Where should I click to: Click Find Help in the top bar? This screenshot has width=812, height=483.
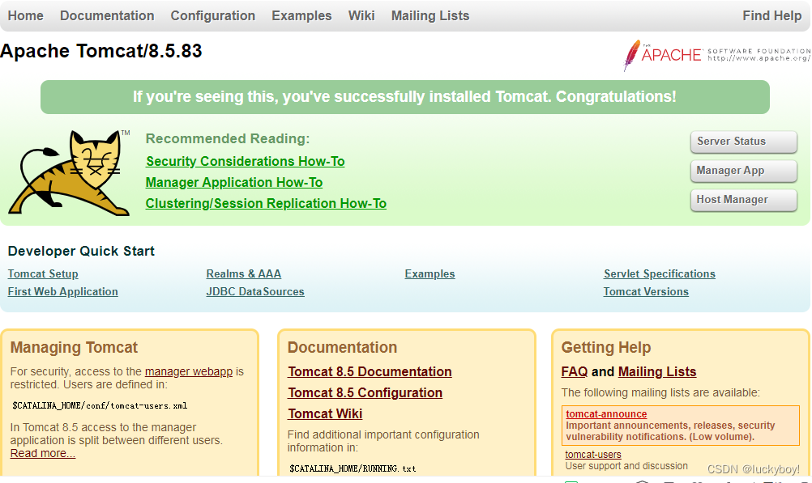point(771,15)
